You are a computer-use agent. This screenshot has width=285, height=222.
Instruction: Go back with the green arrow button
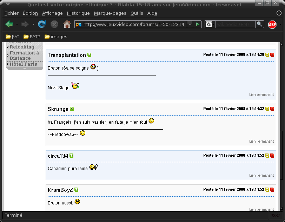[x=9, y=24]
